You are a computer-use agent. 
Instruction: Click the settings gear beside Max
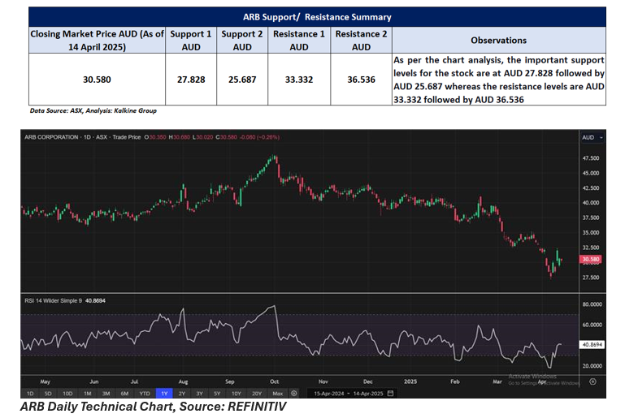click(x=293, y=394)
